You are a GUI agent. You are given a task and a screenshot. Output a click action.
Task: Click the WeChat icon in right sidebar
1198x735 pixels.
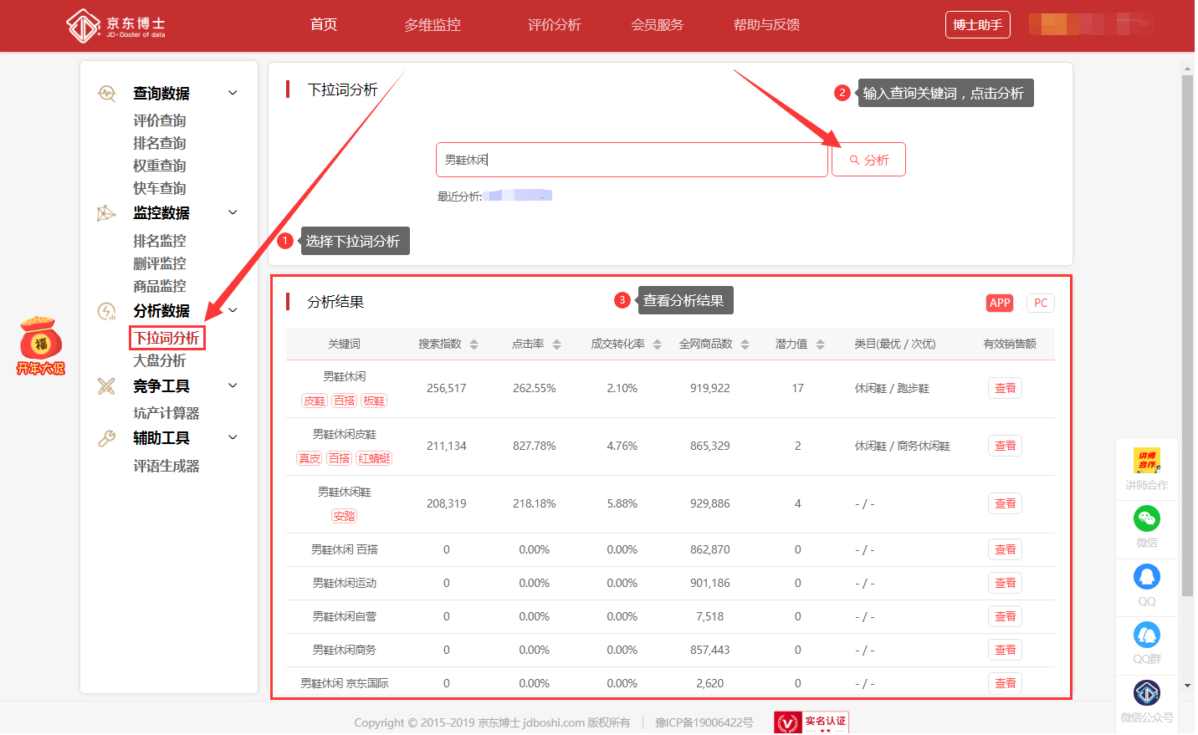click(1146, 519)
